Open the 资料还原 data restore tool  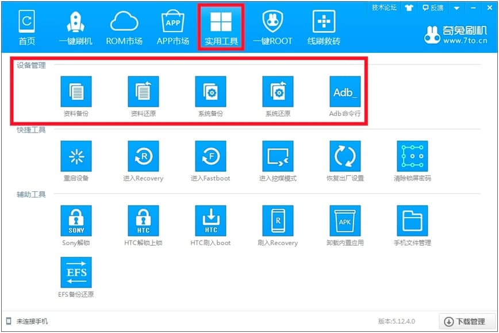coord(143,91)
